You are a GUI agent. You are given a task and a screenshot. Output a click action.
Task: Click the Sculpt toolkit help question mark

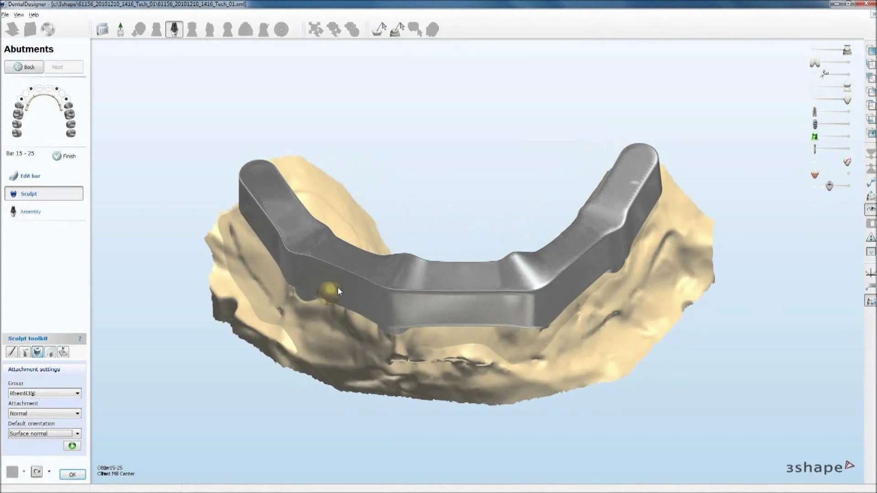tap(80, 338)
